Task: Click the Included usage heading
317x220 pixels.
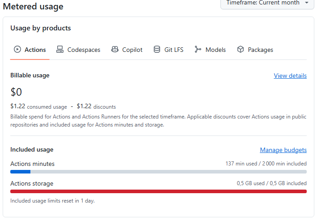Action: 32,149
